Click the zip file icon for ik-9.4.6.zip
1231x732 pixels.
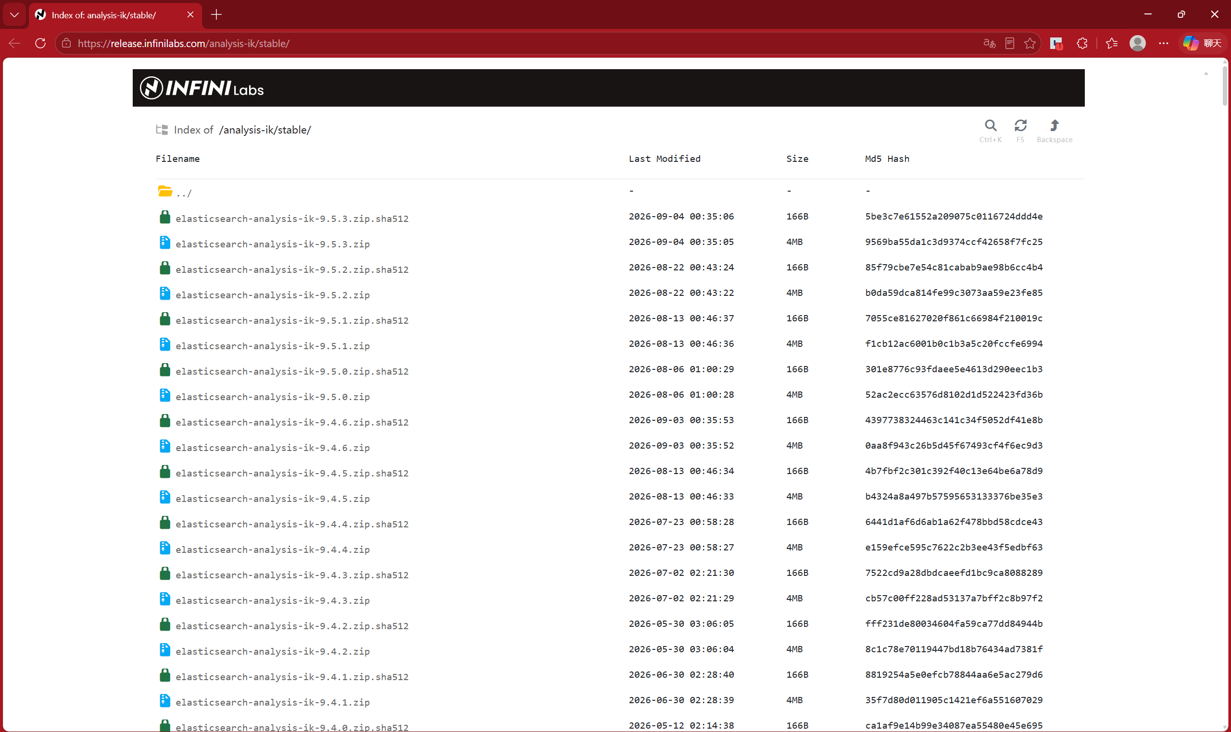coord(165,446)
